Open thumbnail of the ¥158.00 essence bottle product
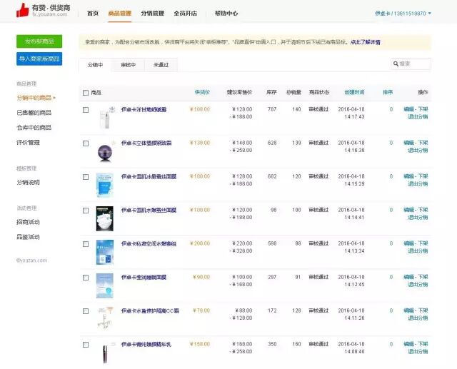 click(x=105, y=353)
